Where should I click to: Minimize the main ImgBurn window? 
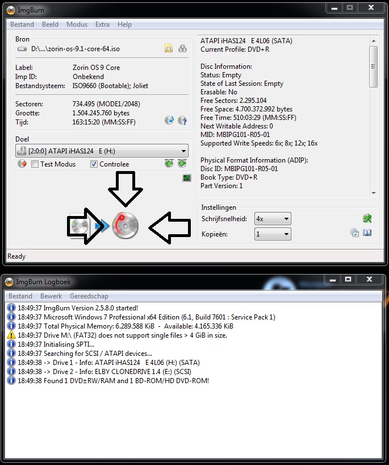pyautogui.click(x=334, y=8)
